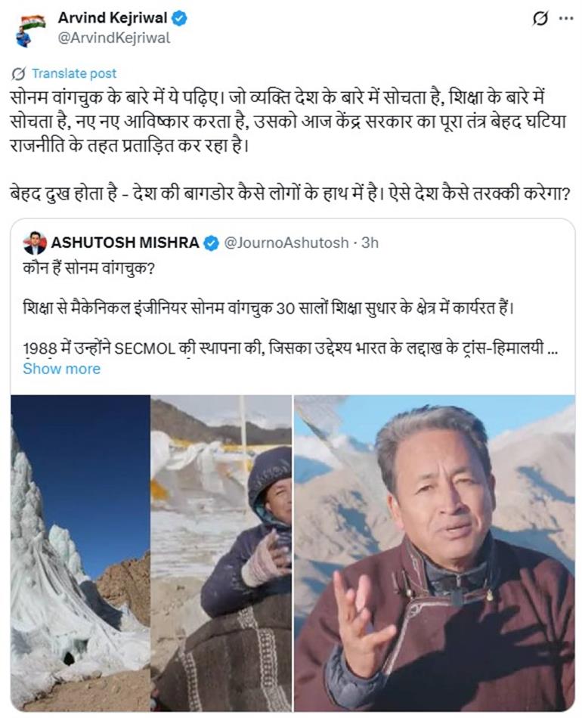Click the 3h timestamp on quoted post
582x718 pixels.
tap(370, 243)
